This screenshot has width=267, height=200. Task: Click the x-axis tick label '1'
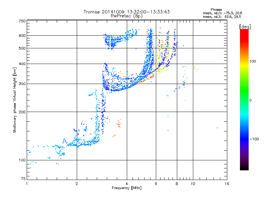point(27,184)
